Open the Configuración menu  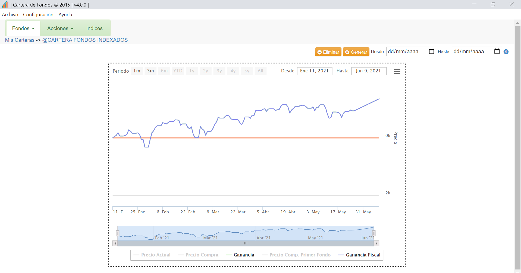click(x=38, y=15)
